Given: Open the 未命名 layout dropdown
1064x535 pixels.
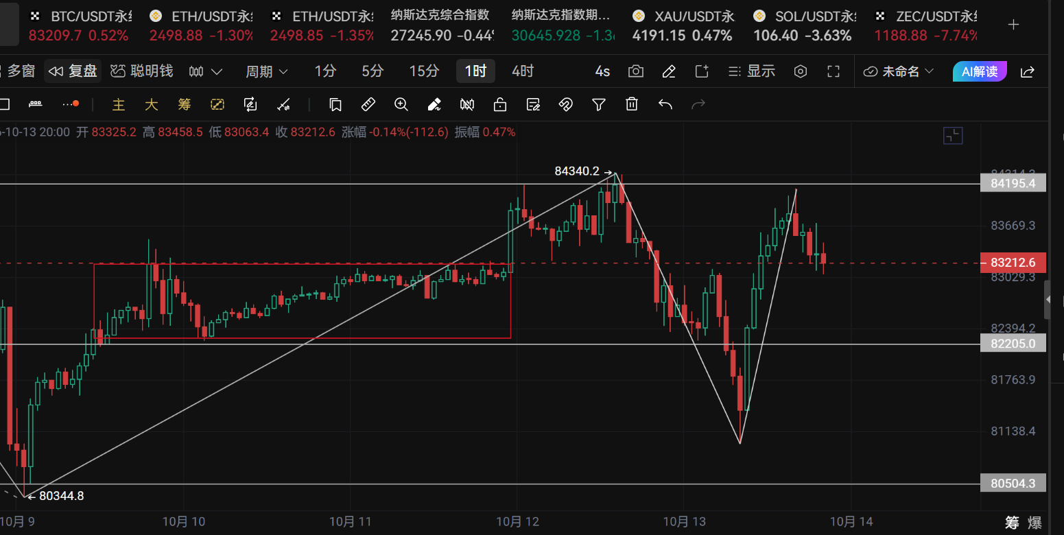Looking at the screenshot, I should coord(899,71).
